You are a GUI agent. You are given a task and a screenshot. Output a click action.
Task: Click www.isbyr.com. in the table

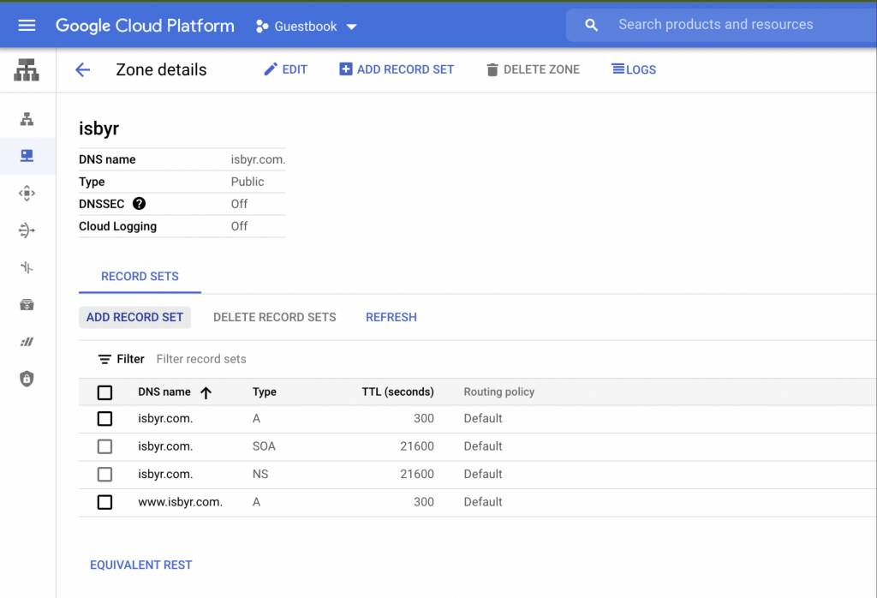point(180,502)
